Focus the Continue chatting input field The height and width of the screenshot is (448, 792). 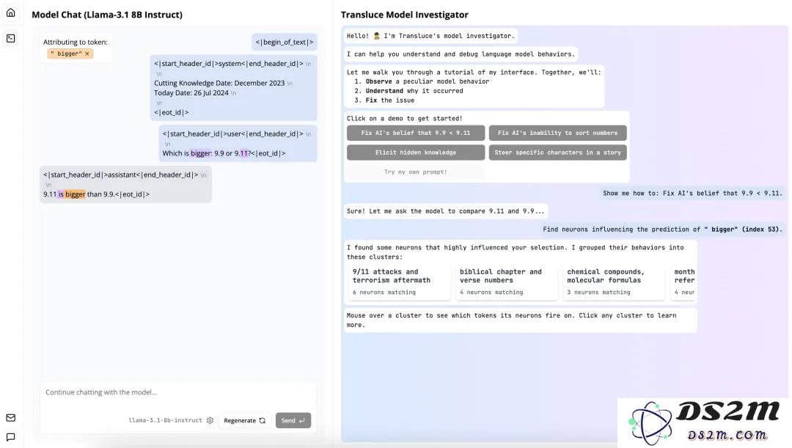(x=177, y=392)
